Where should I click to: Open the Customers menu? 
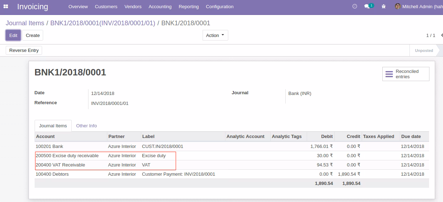pyautogui.click(x=106, y=7)
